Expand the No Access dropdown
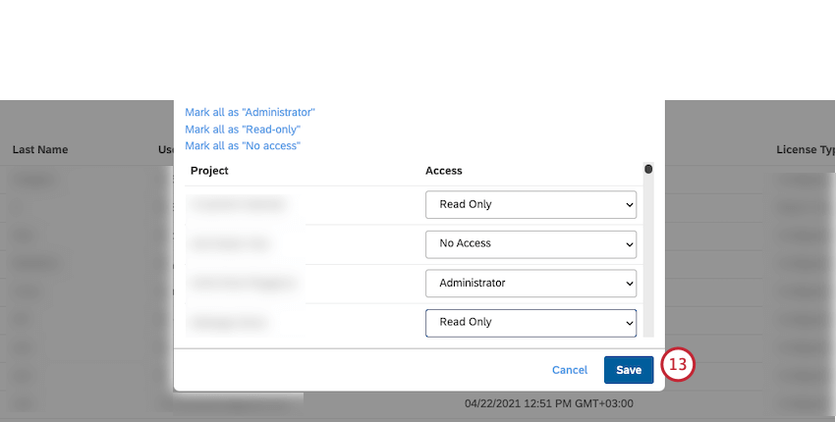Screen dimensions: 836x422 click(x=530, y=243)
